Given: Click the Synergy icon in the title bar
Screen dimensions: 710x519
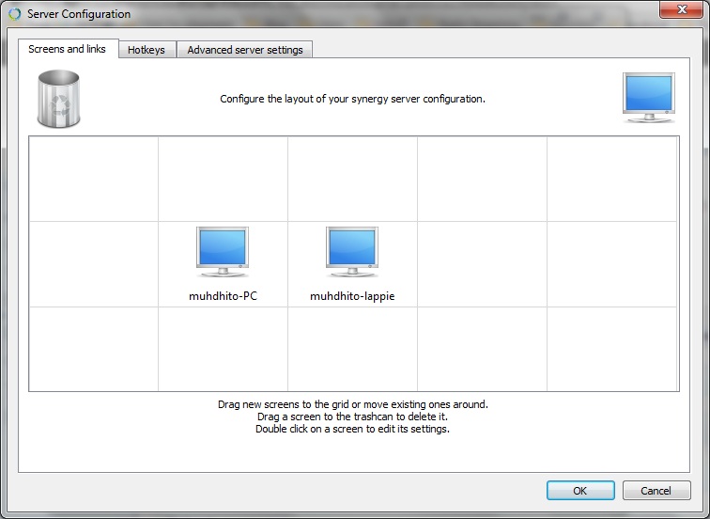Looking at the screenshot, I should [x=14, y=14].
